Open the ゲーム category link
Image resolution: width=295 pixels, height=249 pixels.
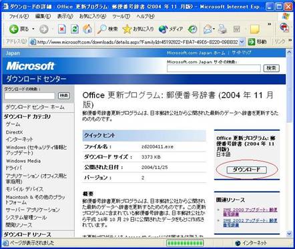point(13,124)
